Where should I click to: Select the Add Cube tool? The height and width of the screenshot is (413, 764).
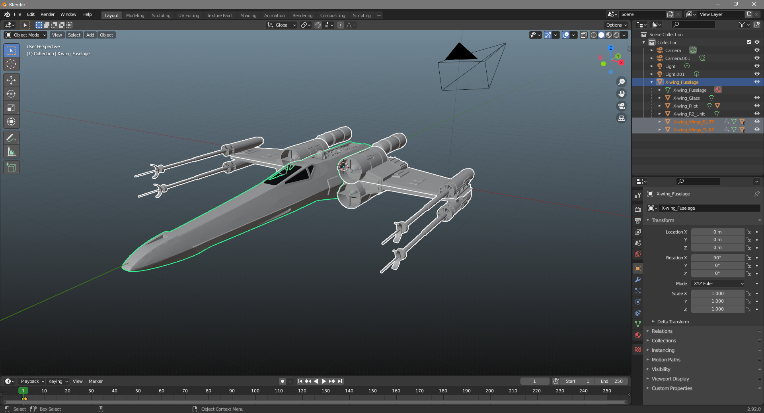pyautogui.click(x=11, y=167)
